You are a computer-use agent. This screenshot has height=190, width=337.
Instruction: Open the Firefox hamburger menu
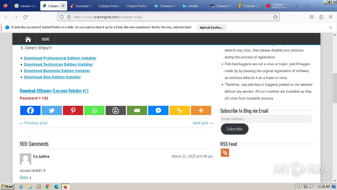pyautogui.click(x=331, y=17)
